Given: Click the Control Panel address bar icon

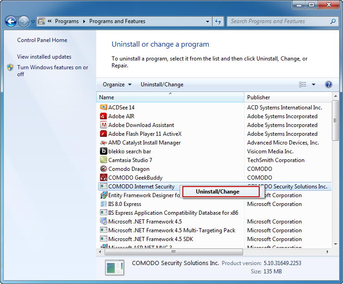Looking at the screenshot, I should [x=41, y=21].
